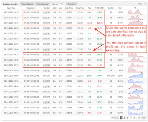Select the History (175) tab
Viewport: 148px width, 122px height.
[x=58, y=4]
